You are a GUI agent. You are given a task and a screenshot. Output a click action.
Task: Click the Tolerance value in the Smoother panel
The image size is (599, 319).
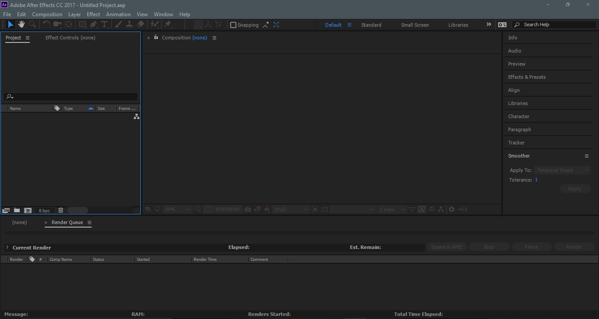tap(536, 179)
